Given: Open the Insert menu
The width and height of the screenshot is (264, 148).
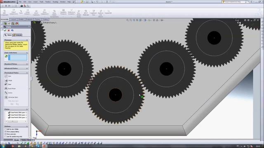Looking at the screenshot, I should 35,2.
